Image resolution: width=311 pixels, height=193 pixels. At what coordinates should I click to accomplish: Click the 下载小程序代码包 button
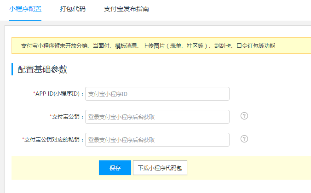pyautogui.click(x=160, y=168)
